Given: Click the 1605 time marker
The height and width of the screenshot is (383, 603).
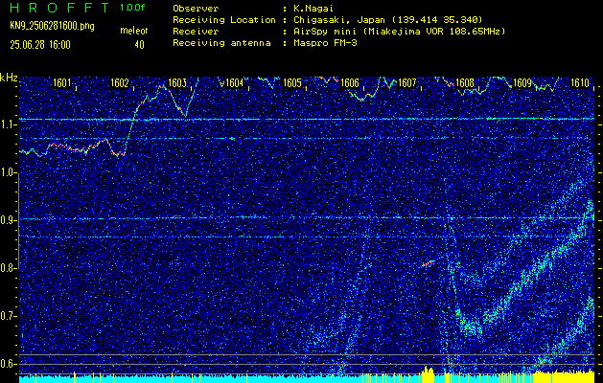Looking at the screenshot, I should (291, 82).
